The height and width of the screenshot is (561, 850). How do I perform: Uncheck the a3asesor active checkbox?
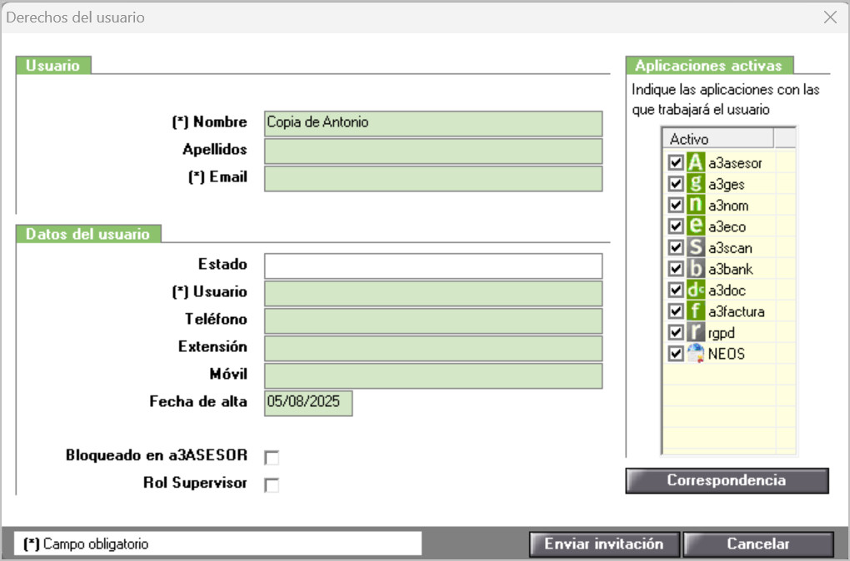tap(676, 162)
